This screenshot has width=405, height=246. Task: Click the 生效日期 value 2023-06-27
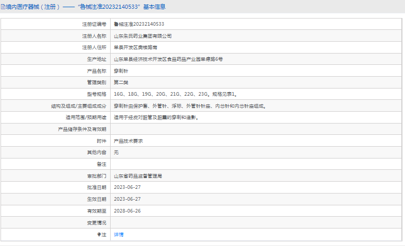pos(127,199)
